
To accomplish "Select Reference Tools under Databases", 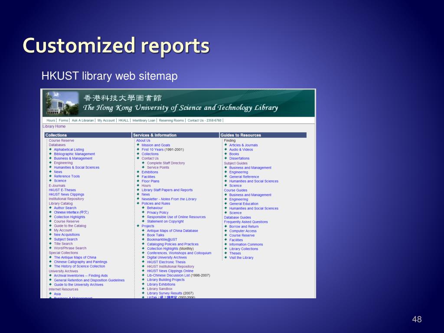I will (x=67, y=176).
